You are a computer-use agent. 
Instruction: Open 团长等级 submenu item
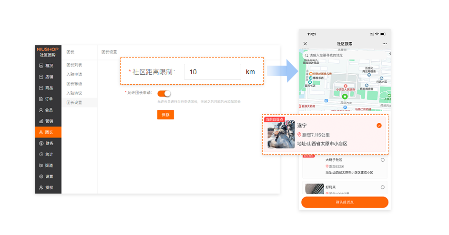(x=74, y=84)
